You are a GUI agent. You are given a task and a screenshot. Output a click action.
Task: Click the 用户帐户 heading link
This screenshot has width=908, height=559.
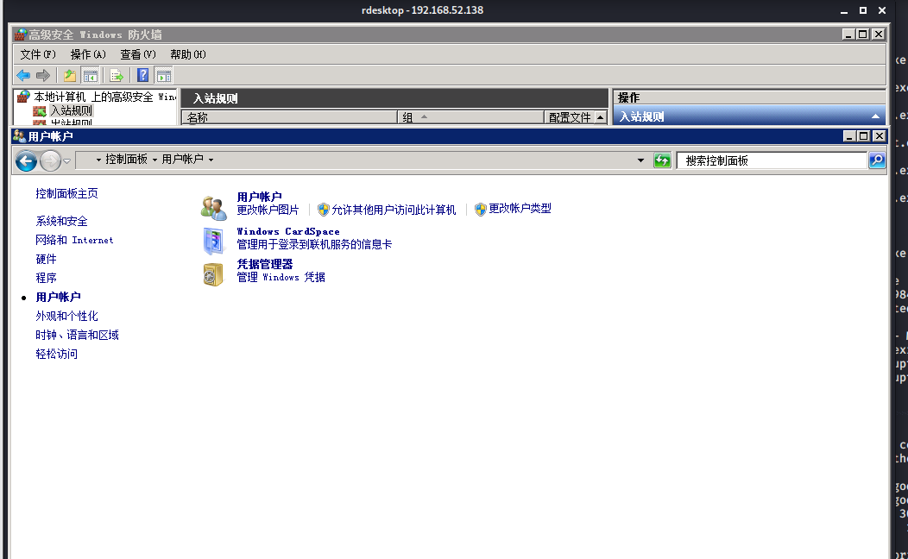pos(260,197)
